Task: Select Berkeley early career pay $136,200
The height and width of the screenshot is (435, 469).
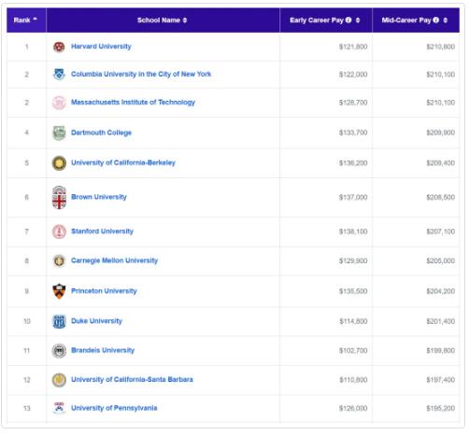Action: pyautogui.click(x=353, y=163)
